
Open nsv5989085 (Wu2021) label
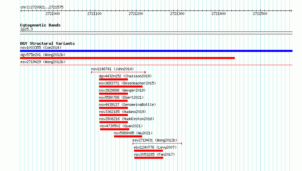(133, 133)
